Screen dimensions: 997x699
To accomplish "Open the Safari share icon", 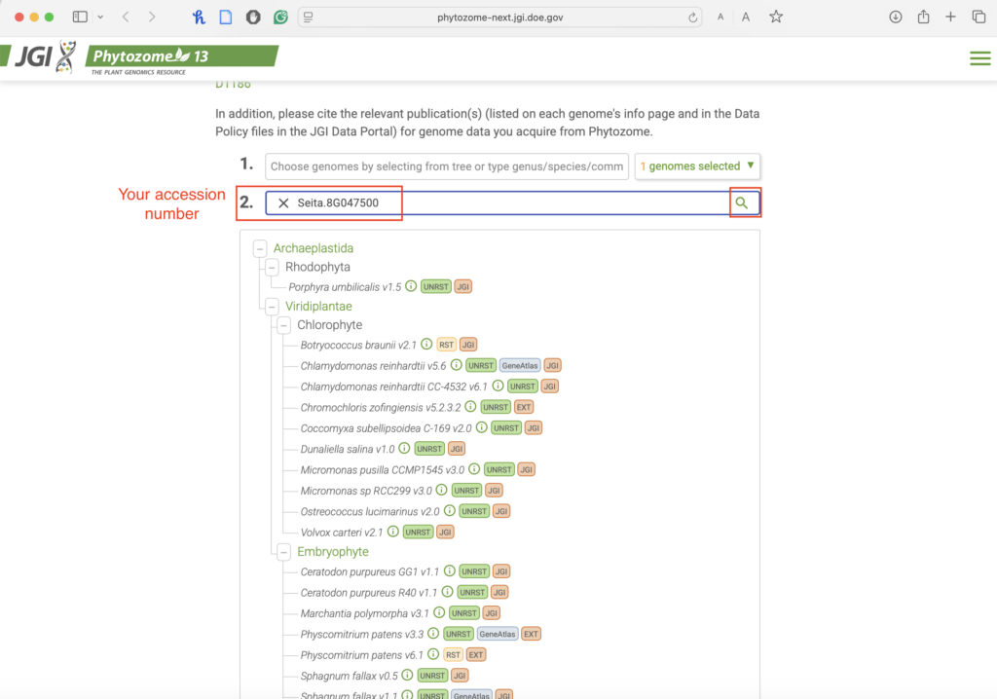I will pyautogui.click(x=923, y=17).
